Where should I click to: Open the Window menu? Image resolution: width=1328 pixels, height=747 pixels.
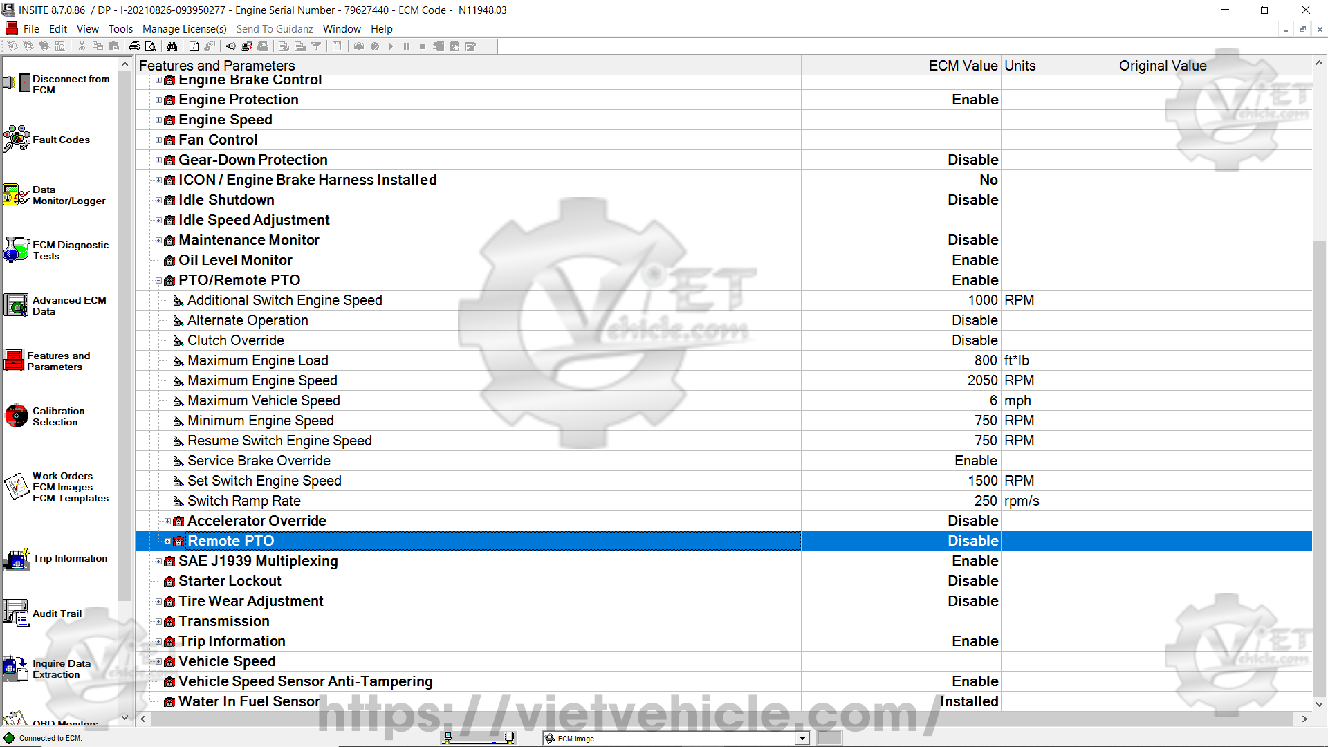tap(342, 29)
